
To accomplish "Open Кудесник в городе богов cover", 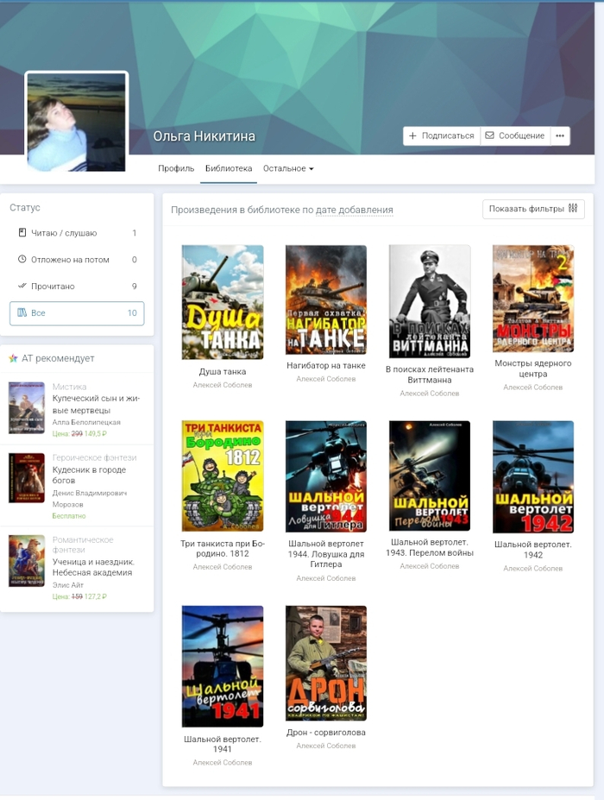I will pos(26,478).
